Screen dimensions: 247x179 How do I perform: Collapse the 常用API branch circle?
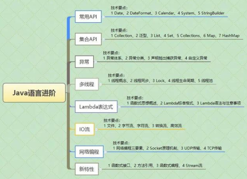point(104,17)
